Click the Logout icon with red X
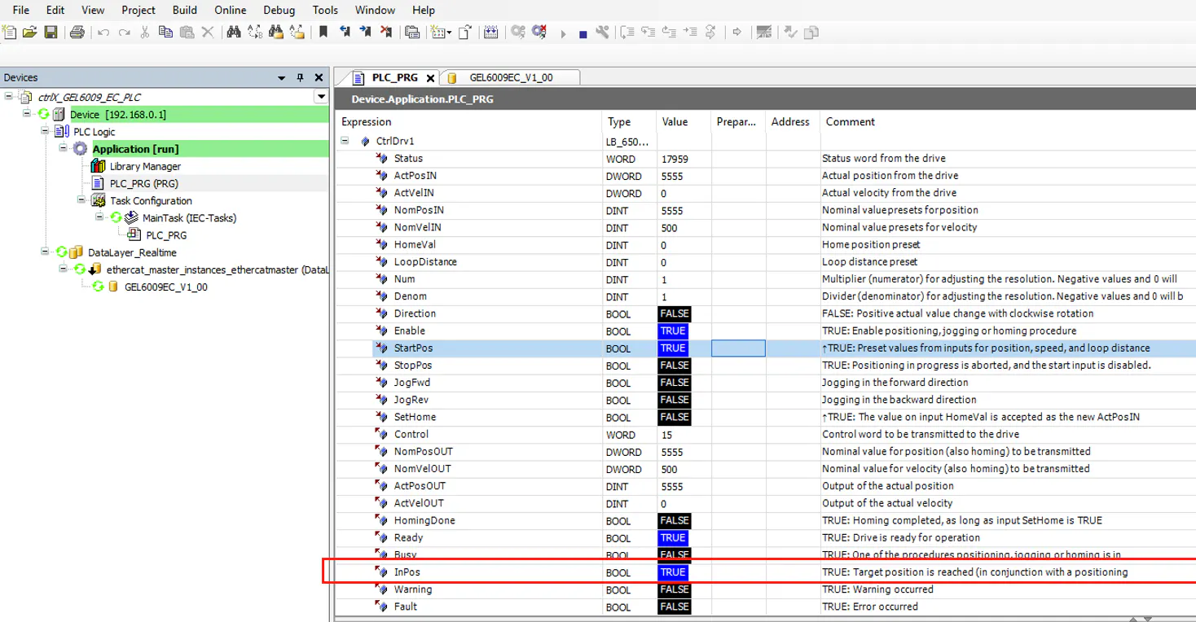Viewport: 1196px width, 622px height. point(539,33)
